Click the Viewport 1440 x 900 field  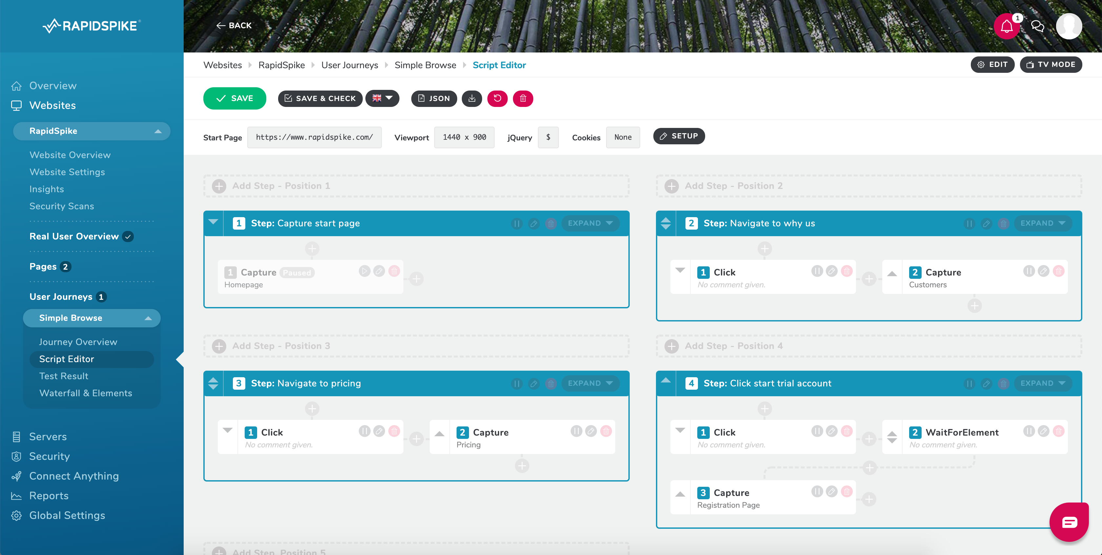[x=464, y=137]
